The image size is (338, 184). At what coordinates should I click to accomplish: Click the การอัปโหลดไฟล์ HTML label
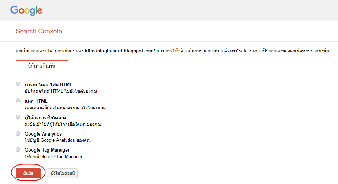(x=48, y=84)
